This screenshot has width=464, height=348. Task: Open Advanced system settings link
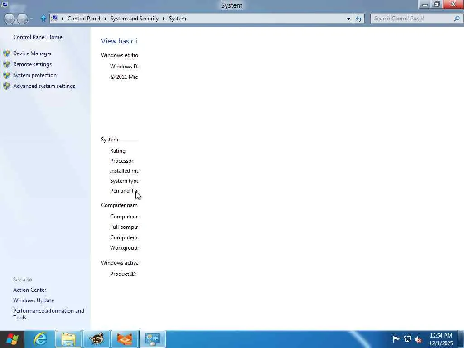pos(44,86)
